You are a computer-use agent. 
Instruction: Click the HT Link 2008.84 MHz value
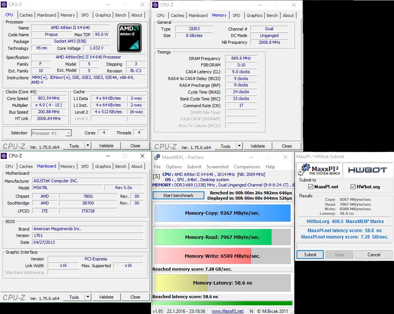click(x=49, y=119)
